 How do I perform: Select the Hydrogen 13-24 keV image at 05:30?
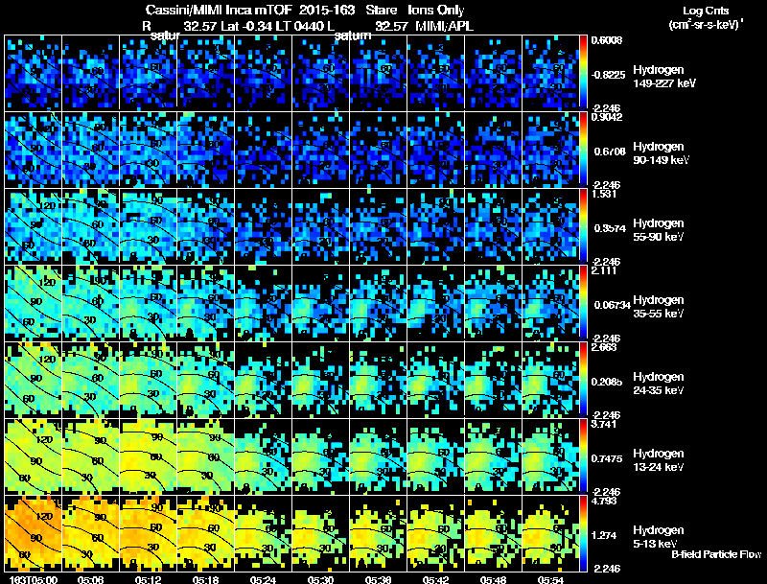321,456
